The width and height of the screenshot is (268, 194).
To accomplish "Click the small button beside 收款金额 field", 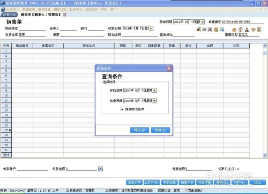I will [x=100, y=169].
